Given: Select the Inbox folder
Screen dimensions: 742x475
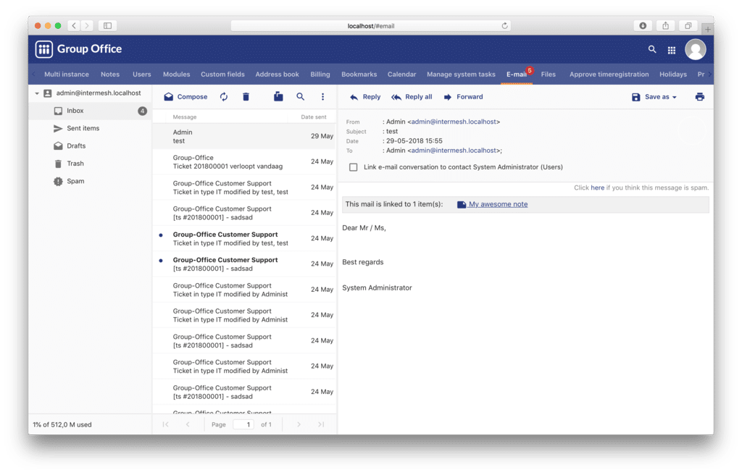Looking at the screenshot, I should [90, 111].
